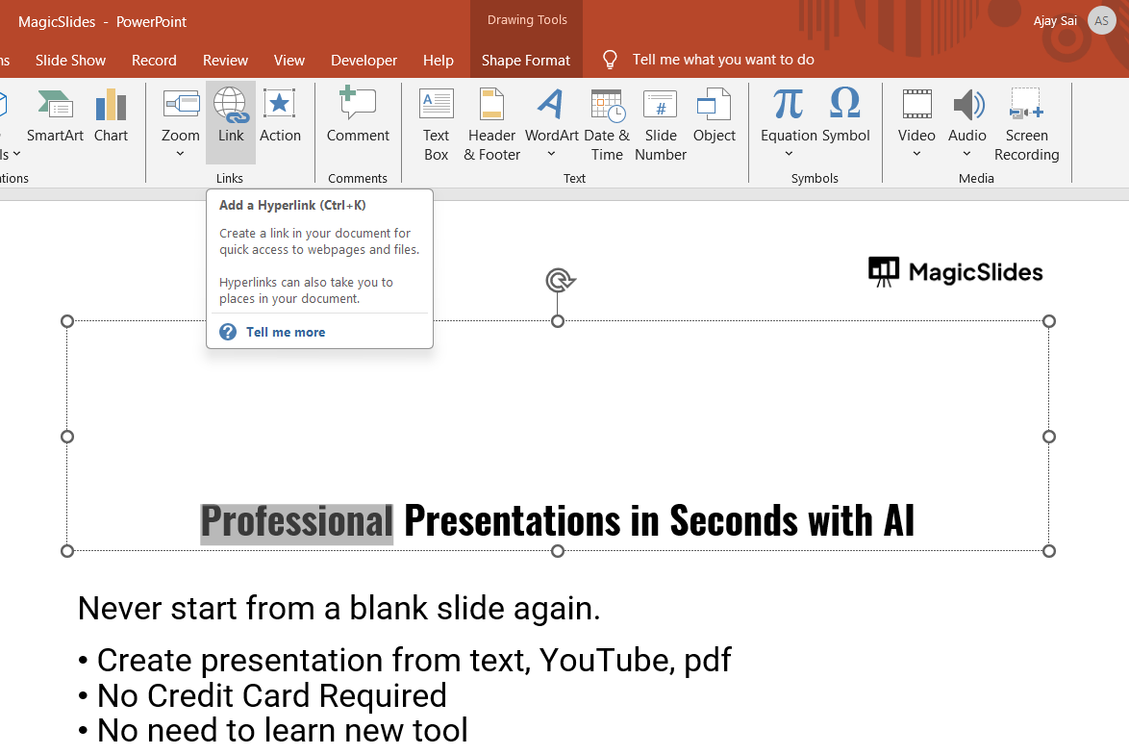Expand the WordArt dropdown arrow
The image size is (1129, 754).
(x=552, y=153)
